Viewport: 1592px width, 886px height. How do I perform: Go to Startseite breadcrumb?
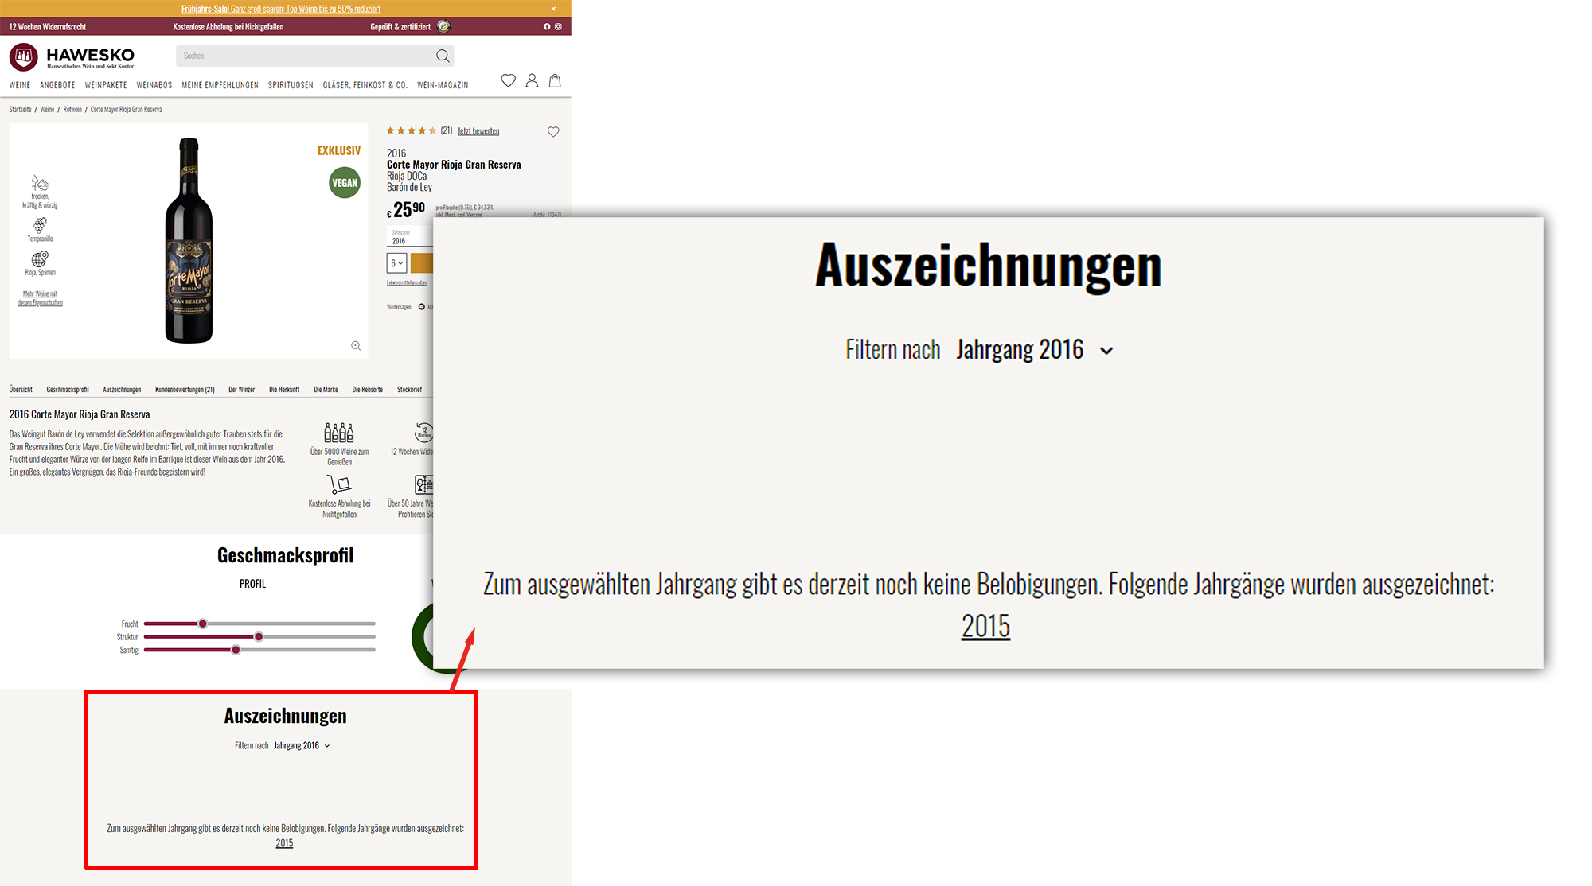(21, 110)
